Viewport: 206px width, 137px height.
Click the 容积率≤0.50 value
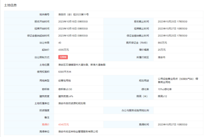click(65, 89)
